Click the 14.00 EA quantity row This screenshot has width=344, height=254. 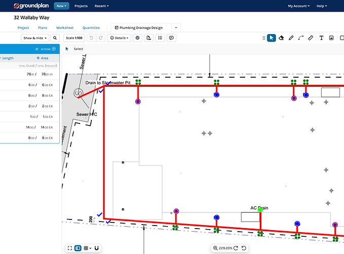coord(29,127)
